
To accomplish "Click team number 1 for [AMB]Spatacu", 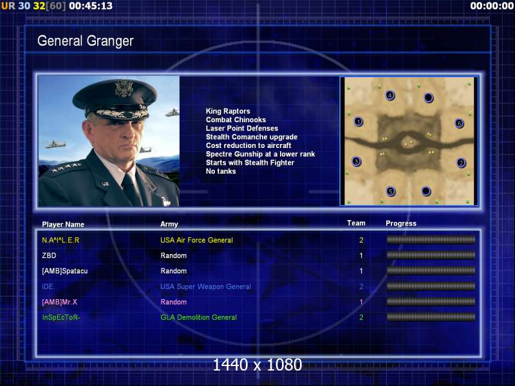I will [361, 271].
